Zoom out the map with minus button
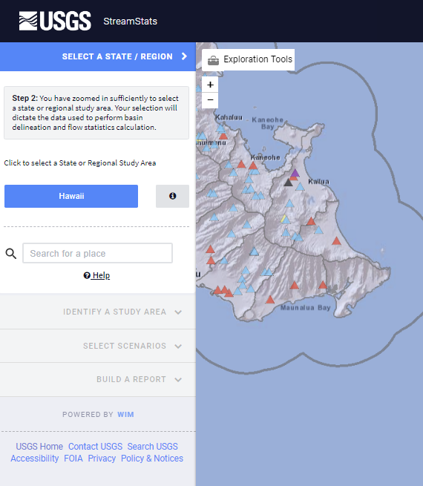The height and width of the screenshot is (486, 423). (210, 100)
